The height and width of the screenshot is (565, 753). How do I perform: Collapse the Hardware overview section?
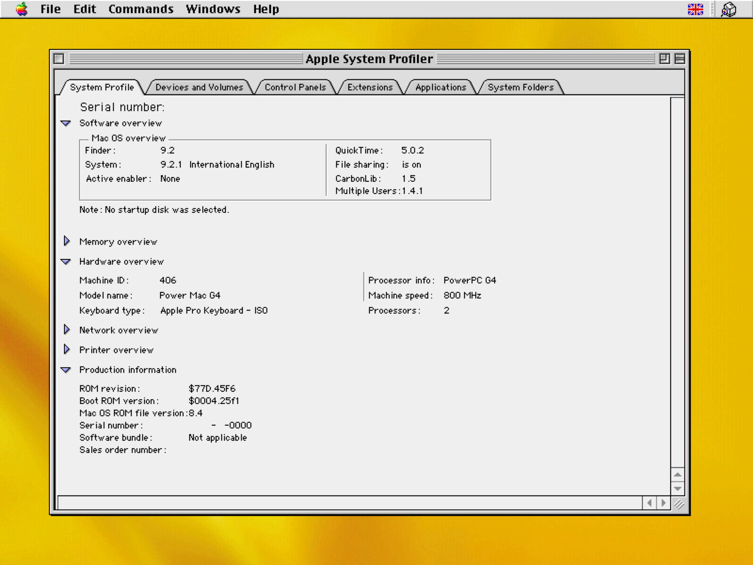(x=66, y=262)
